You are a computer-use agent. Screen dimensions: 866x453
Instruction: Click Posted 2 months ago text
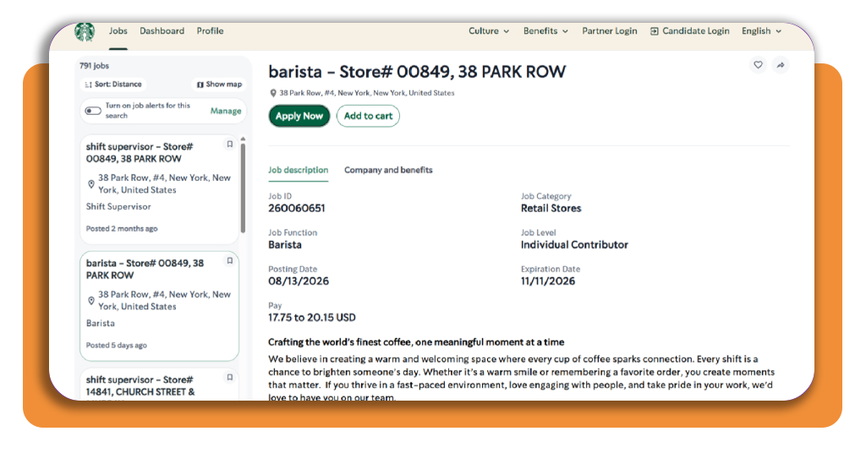122,228
